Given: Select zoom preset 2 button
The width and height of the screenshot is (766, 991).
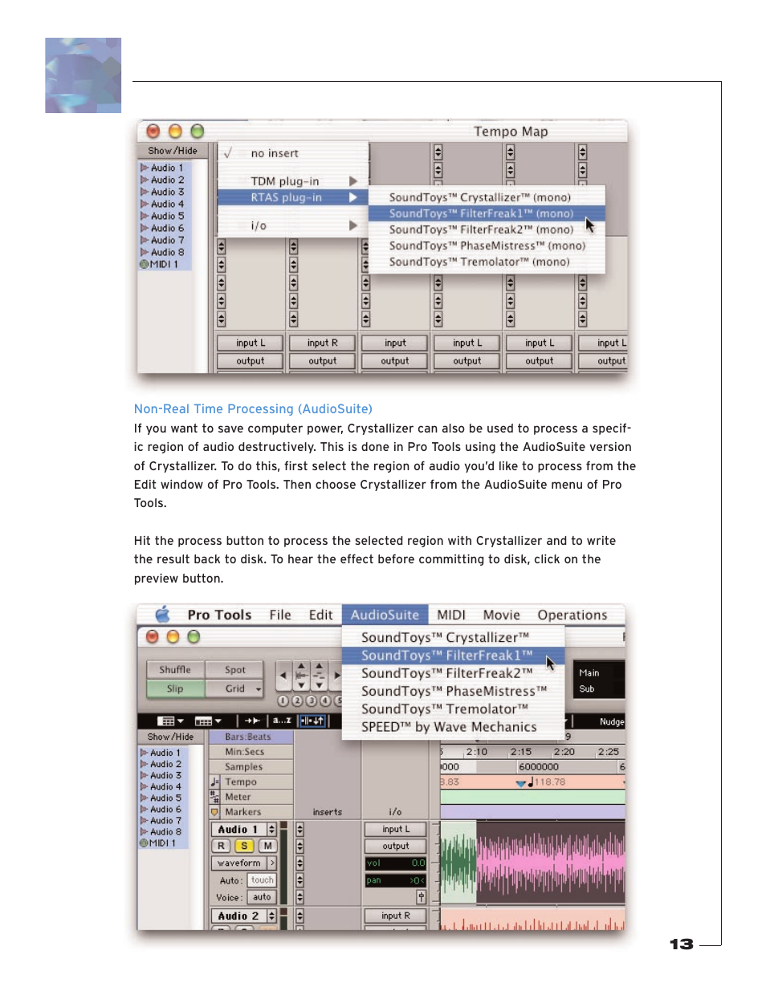Looking at the screenshot, I should click(297, 701).
